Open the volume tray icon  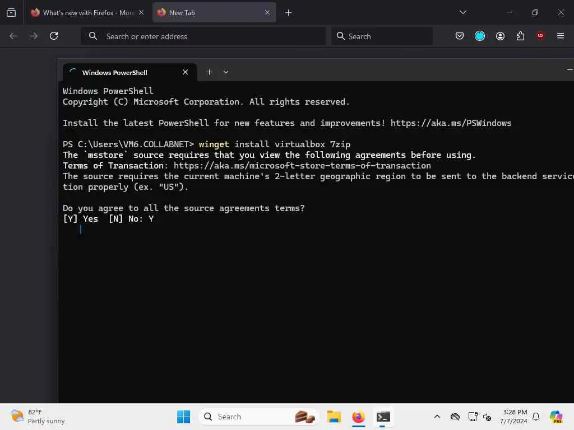[487, 417]
